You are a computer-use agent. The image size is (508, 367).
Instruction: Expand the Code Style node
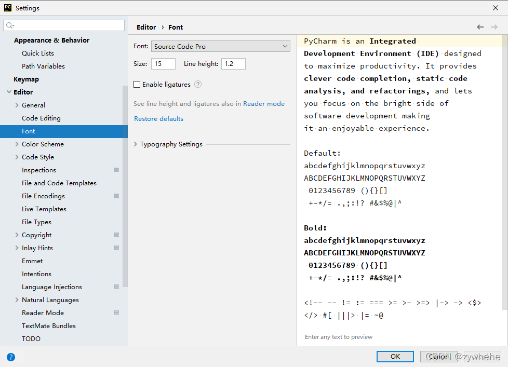click(x=17, y=157)
